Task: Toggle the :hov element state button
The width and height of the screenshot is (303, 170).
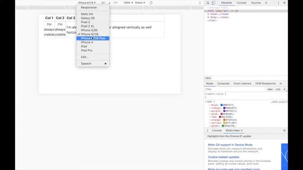Action: point(270,89)
